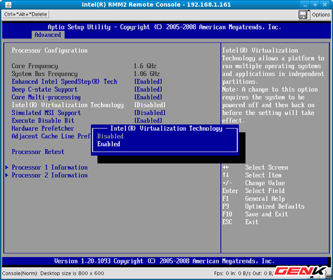This screenshot has height=280, width=333.
Task: Select Intel Virtualization Technology setting row
Action: pyautogui.click(x=68, y=105)
